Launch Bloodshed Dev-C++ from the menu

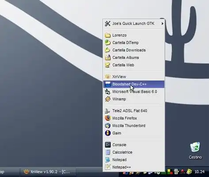click(134, 84)
